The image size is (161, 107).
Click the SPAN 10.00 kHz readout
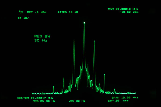pos(125,98)
